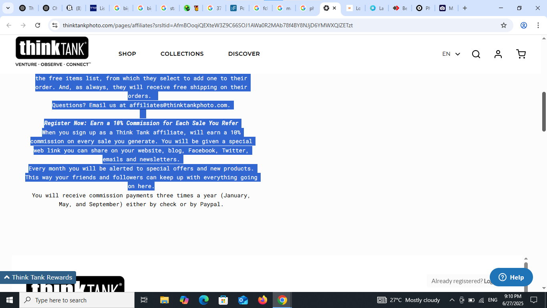
Task: Expand the EN language dropdown
Action: coord(451,54)
